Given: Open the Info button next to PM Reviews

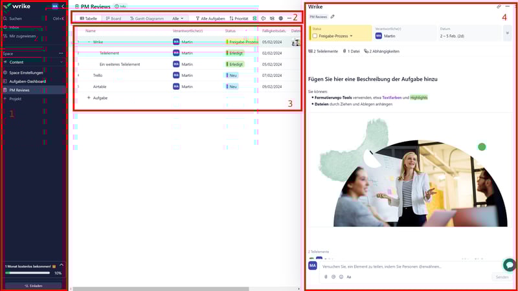Looking at the screenshot, I should [x=120, y=6].
